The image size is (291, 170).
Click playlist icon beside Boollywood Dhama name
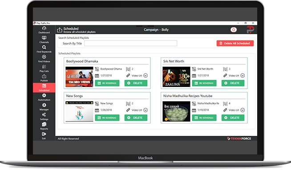click(97, 69)
